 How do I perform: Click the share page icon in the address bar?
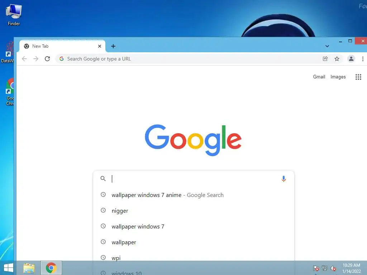tap(325, 59)
